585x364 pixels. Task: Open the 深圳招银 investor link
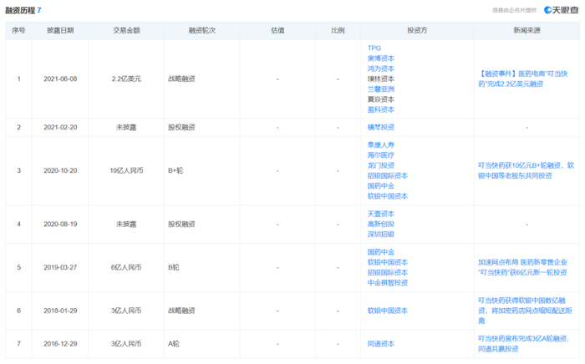coord(380,235)
